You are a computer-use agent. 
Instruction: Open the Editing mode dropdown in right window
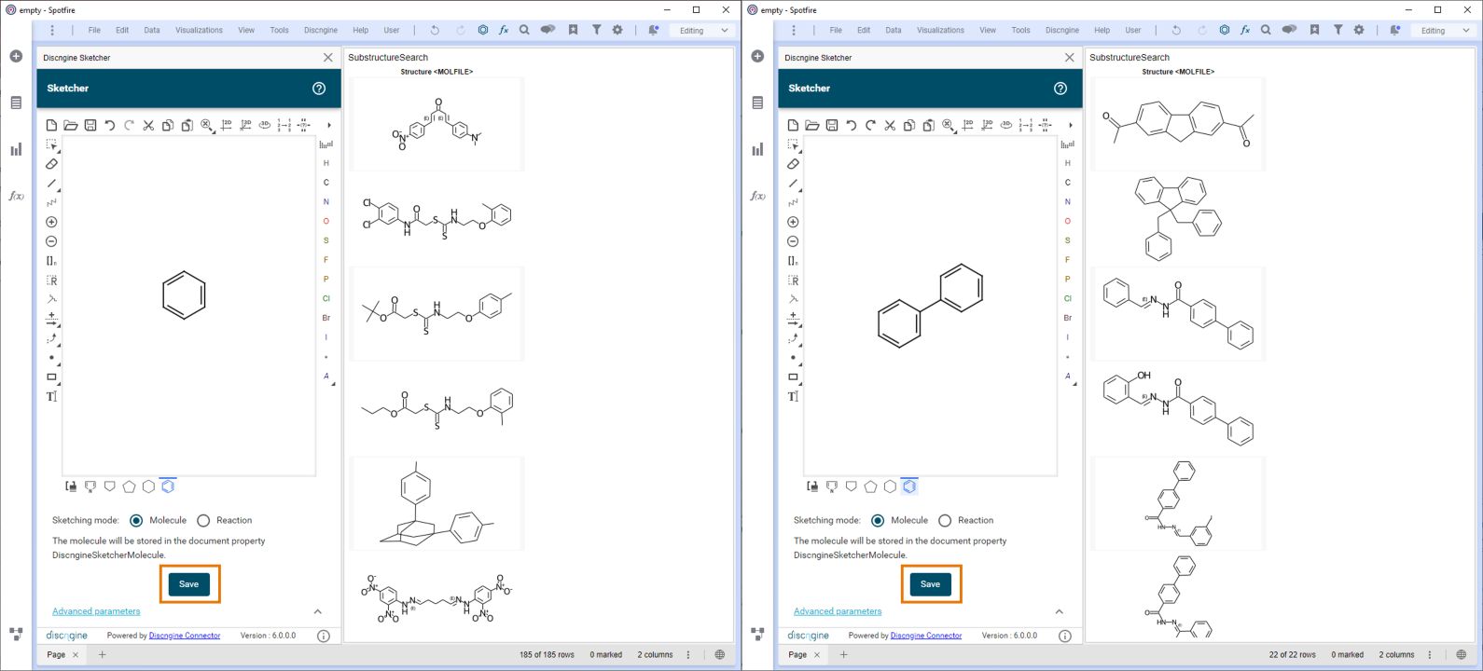pos(1445,30)
